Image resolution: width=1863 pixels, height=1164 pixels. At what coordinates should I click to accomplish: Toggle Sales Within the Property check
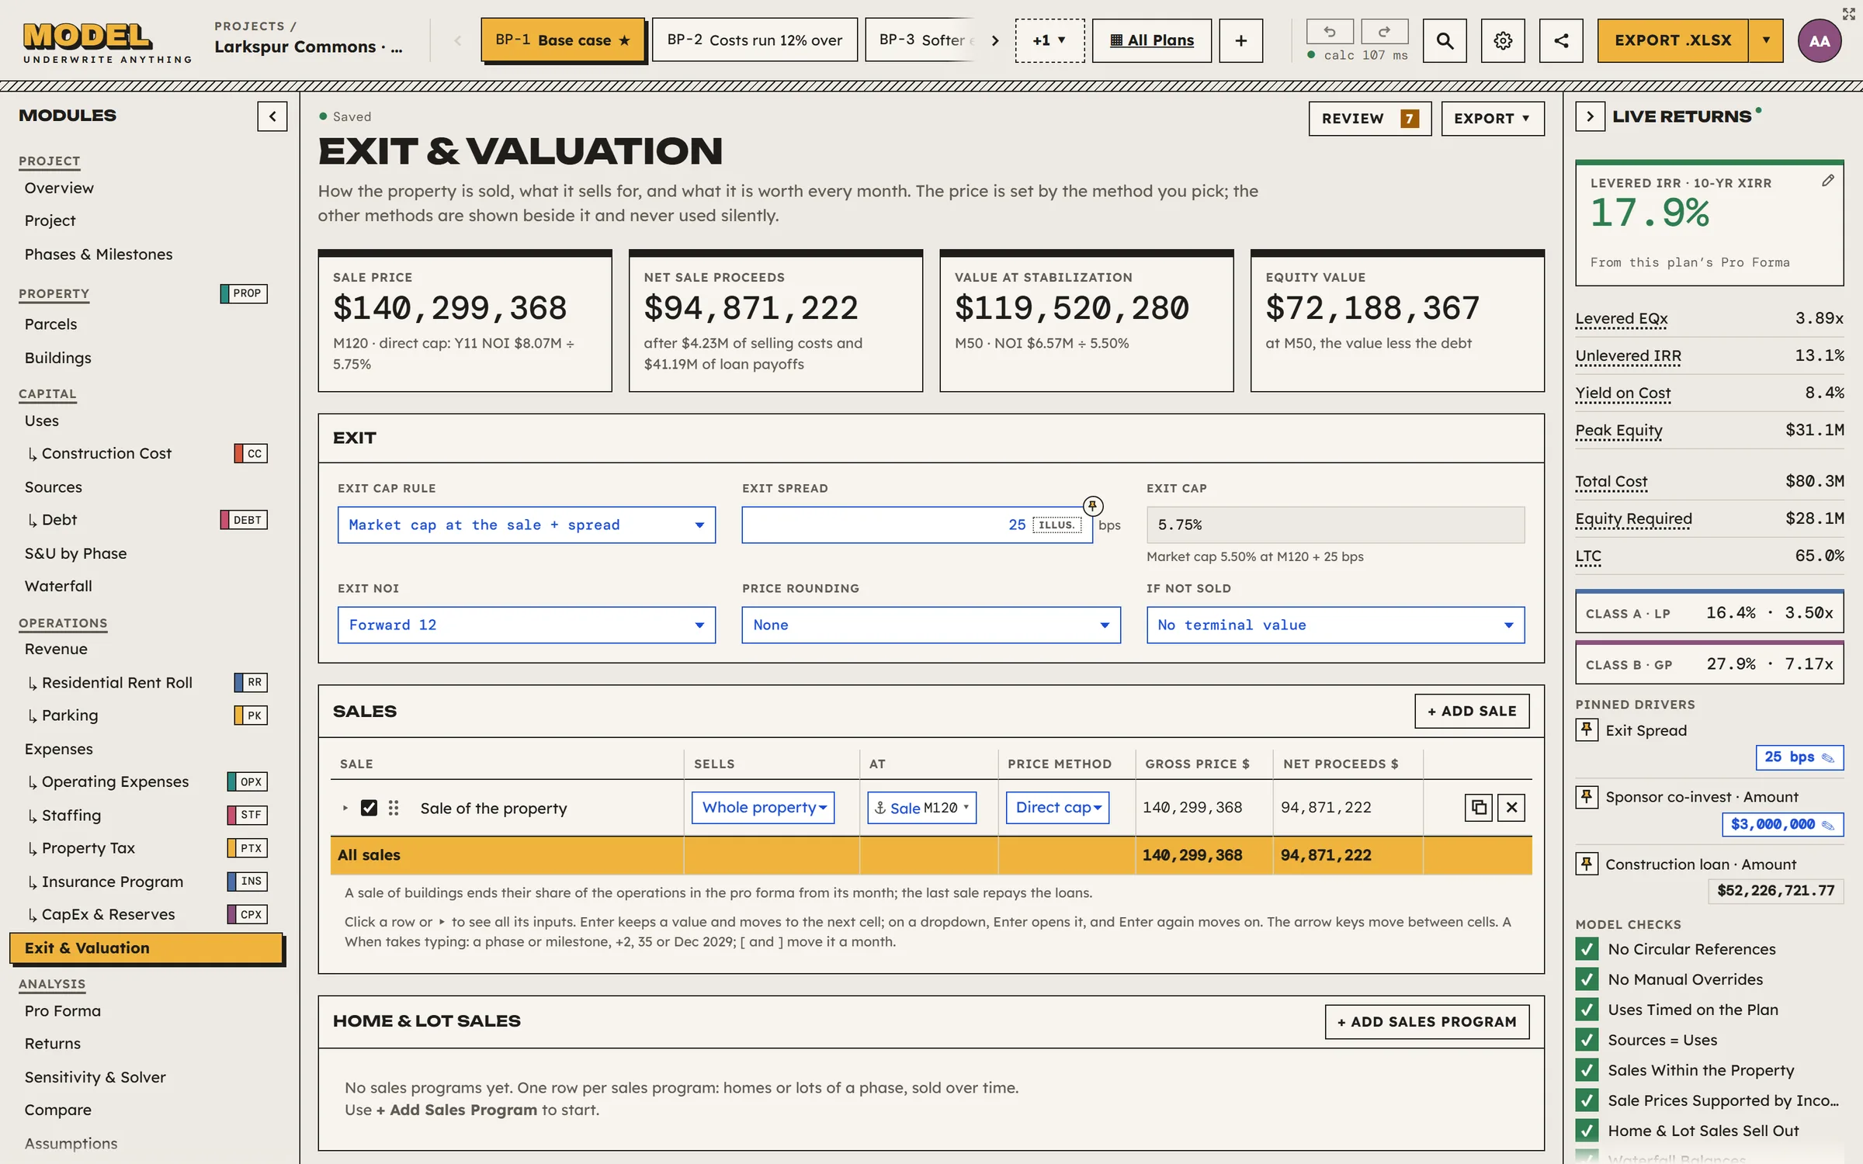point(1587,1070)
